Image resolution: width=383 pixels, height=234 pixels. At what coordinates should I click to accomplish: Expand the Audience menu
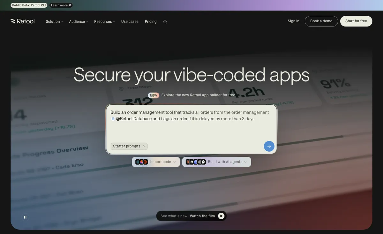[79, 22]
